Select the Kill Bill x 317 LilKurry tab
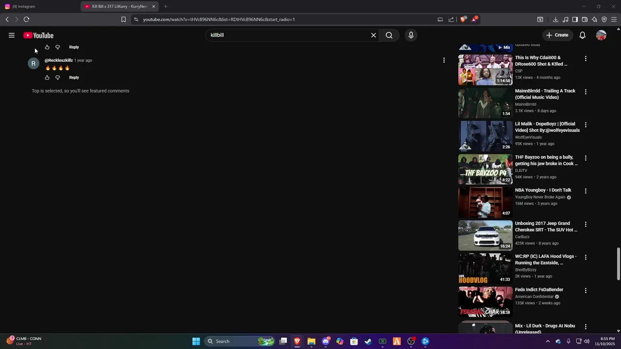621x349 pixels. (116, 6)
